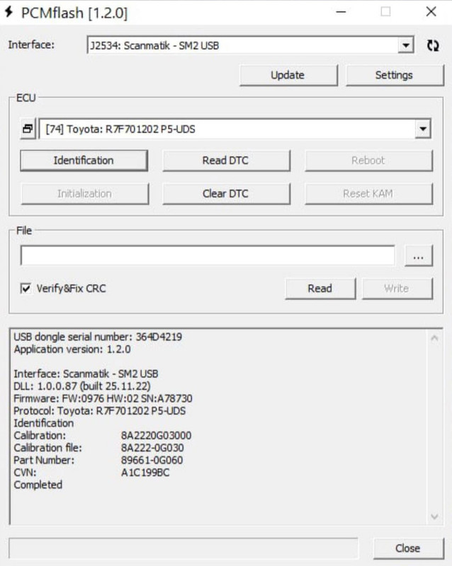The width and height of the screenshot is (452, 566).
Task: Run ECU Identification
Action: click(84, 161)
